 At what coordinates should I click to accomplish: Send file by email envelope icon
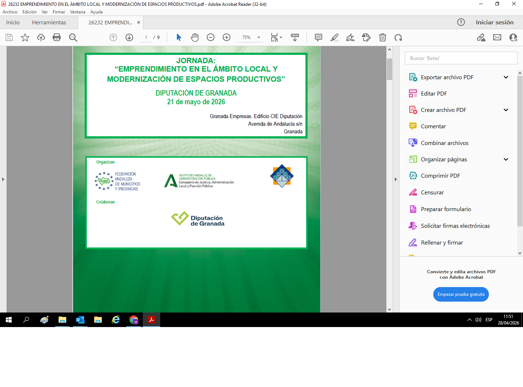[497, 37]
